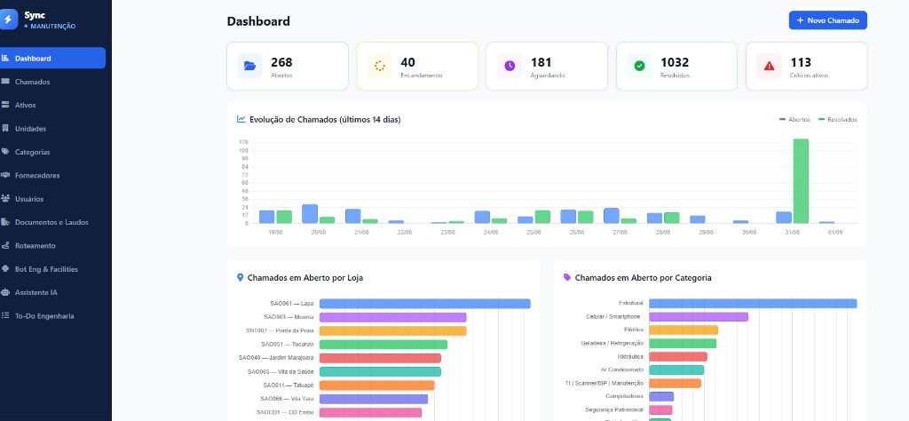Click the 40 Em andamento count
909x421 pixels.
[407, 62]
